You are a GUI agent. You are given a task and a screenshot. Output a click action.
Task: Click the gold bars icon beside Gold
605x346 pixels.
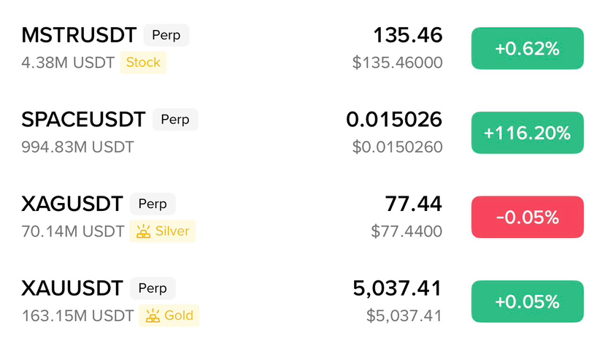[152, 315]
